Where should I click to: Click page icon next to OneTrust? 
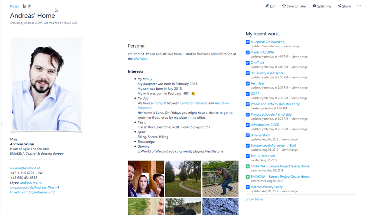(247, 63)
